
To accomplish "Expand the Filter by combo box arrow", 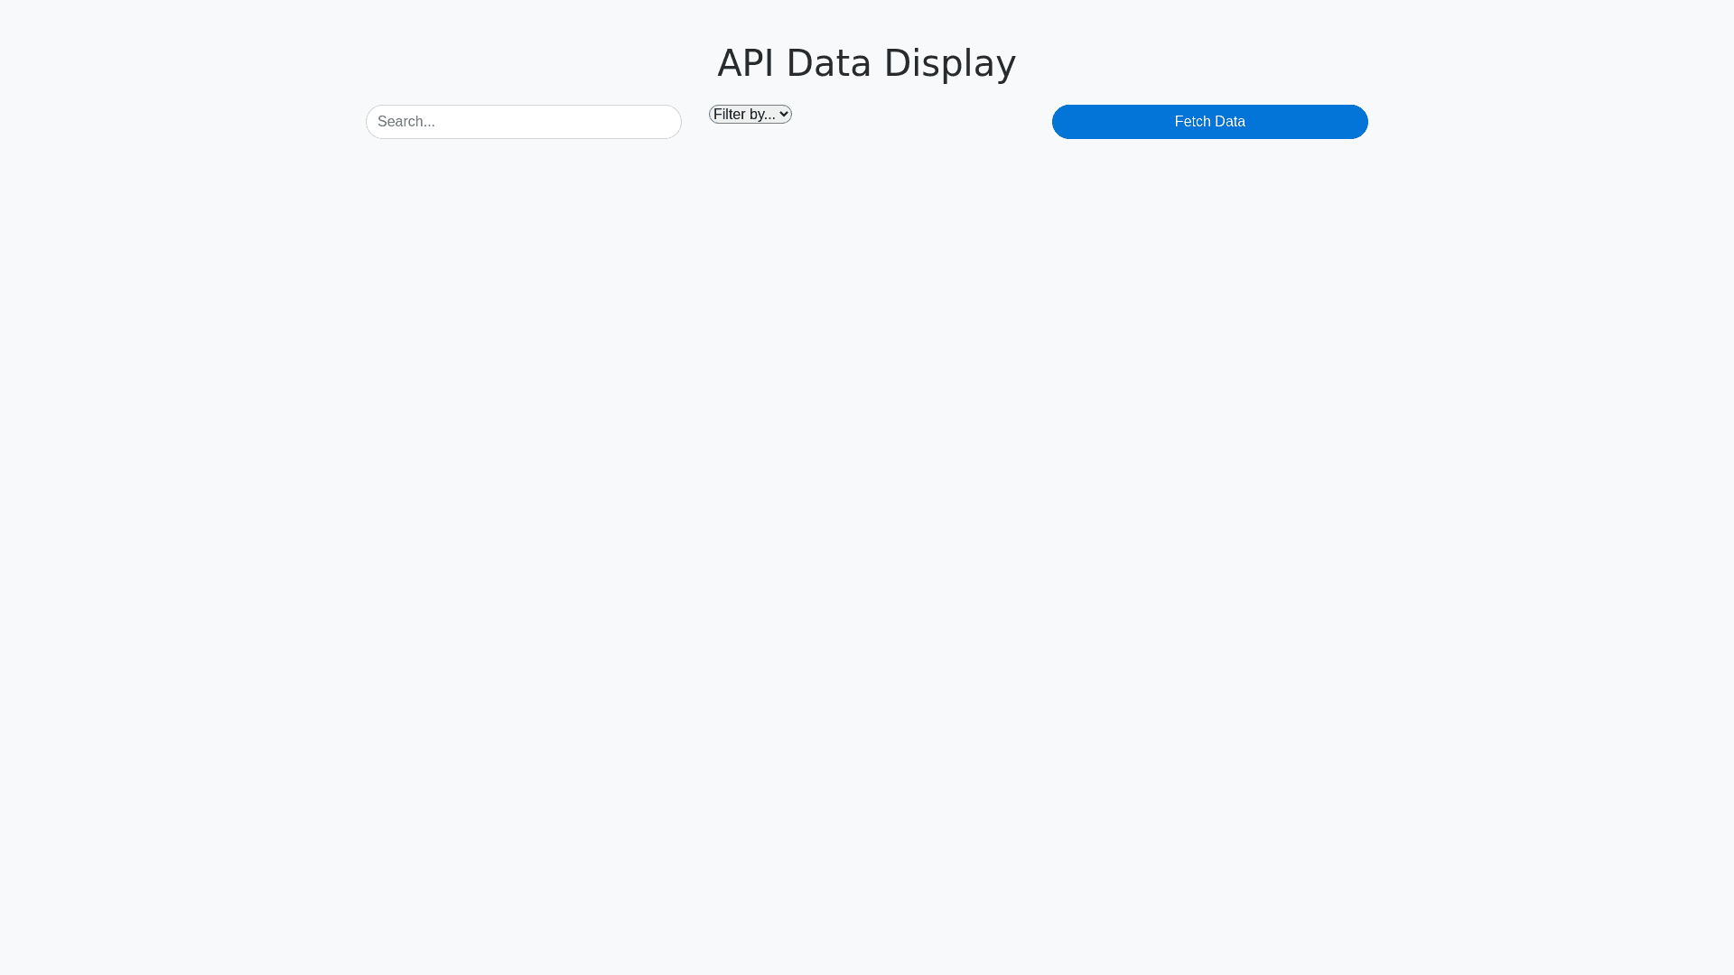I will point(783,115).
